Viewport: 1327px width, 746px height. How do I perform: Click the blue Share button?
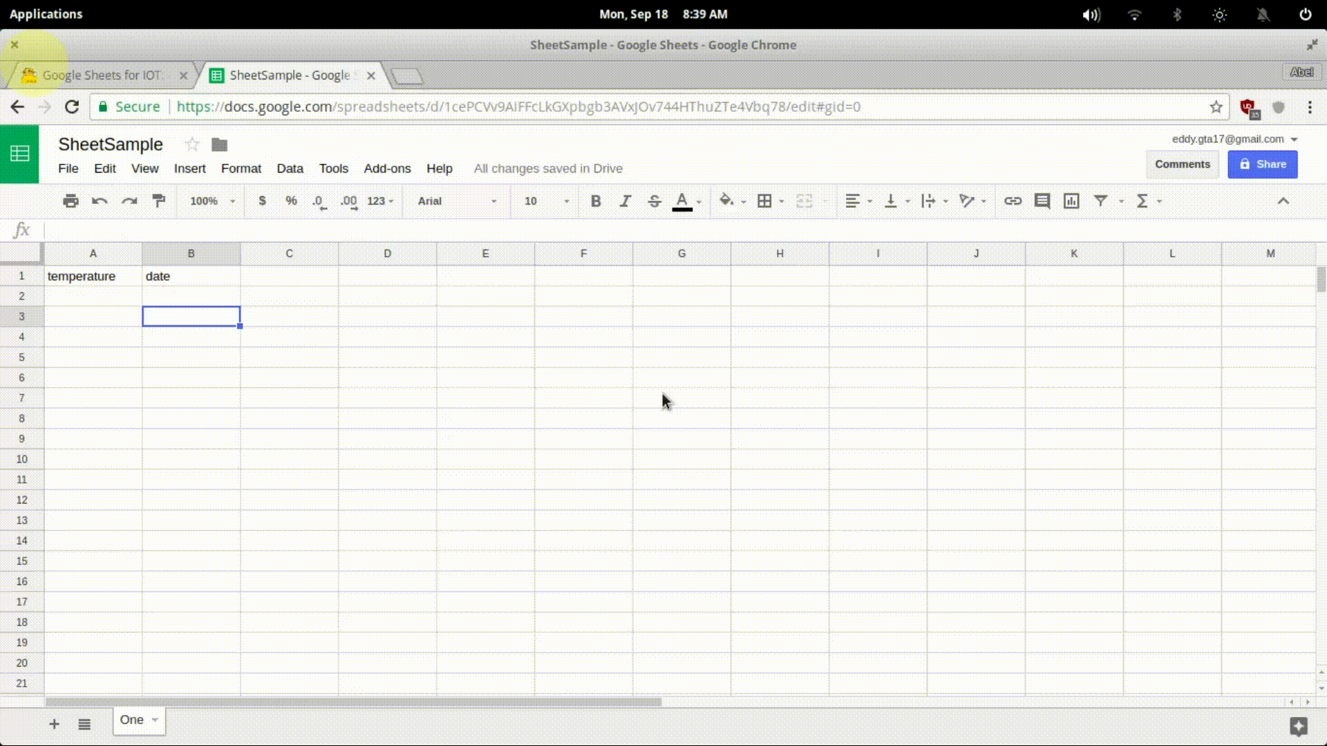pyautogui.click(x=1262, y=164)
